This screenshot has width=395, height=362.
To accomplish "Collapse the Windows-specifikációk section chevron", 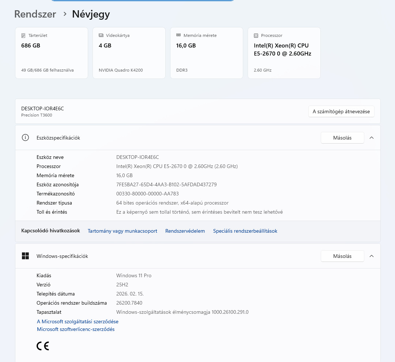I will click(372, 256).
